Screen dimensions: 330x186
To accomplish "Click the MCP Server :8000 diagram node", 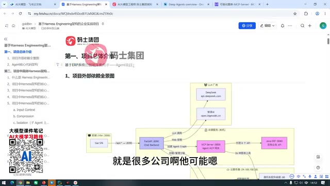I will 211,146.
